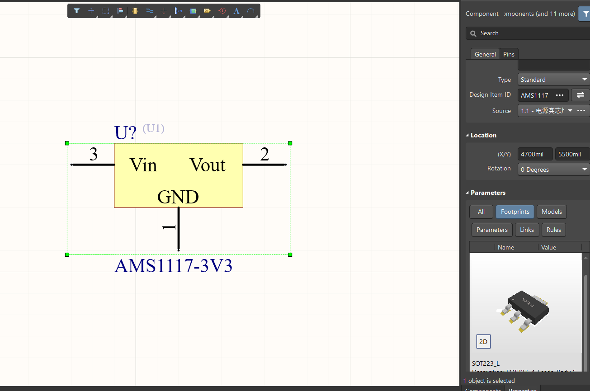Click the (U1) faded designator annotation
Image resolution: width=590 pixels, height=391 pixels.
pos(153,128)
